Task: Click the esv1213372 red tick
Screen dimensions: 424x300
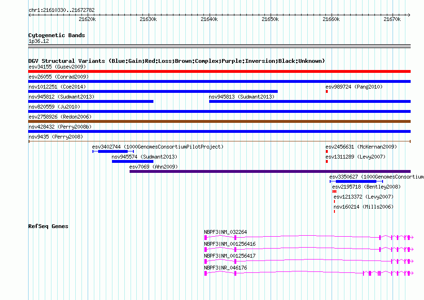Action: pos(334,201)
